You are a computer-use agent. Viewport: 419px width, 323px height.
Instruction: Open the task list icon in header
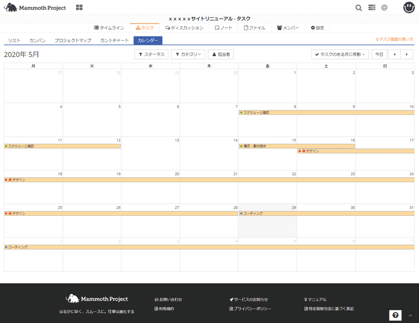click(x=372, y=7)
